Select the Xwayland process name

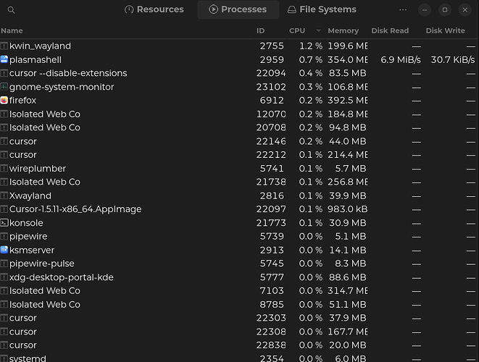tap(30, 195)
